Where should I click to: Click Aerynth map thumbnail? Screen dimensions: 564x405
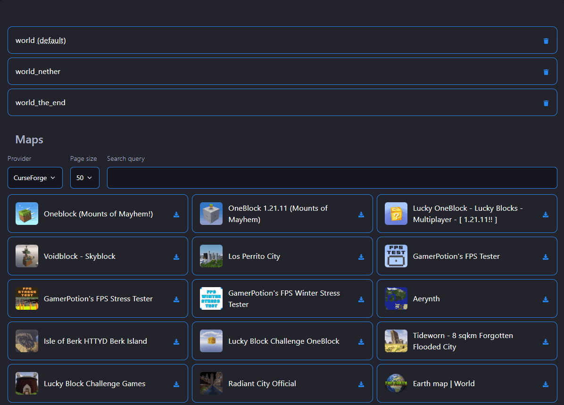click(396, 298)
